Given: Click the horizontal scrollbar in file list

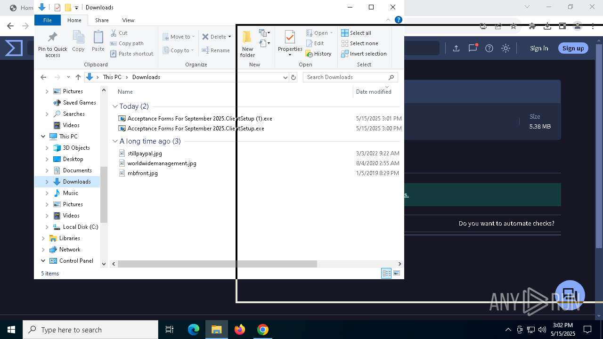Looking at the screenshot, I should click(x=217, y=264).
